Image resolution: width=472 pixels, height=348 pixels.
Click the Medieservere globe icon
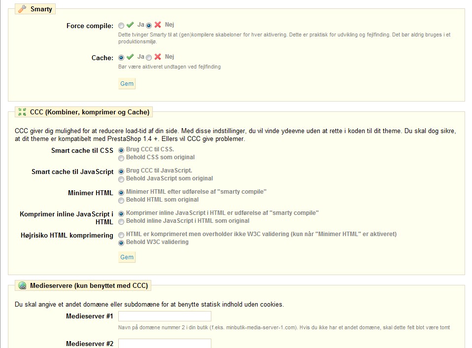[x=22, y=285]
